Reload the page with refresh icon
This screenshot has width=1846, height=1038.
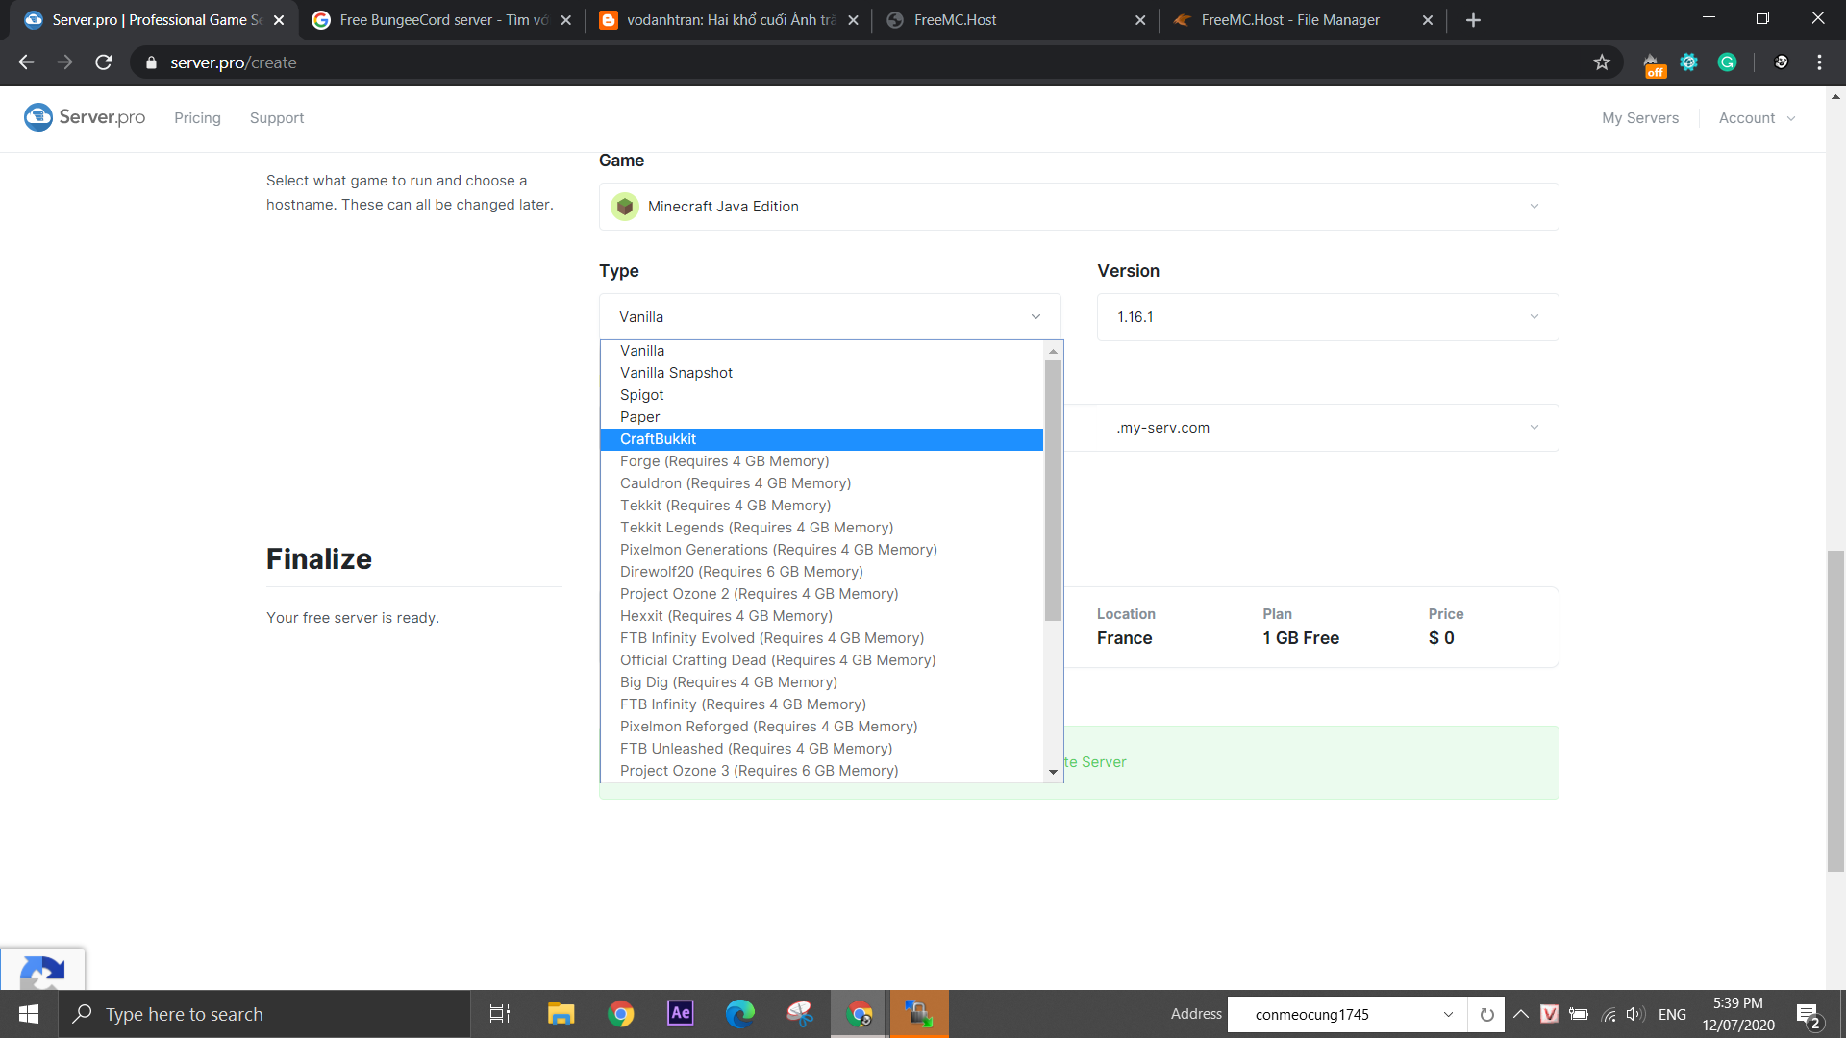click(104, 62)
